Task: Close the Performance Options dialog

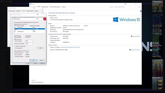Action: (x=45, y=14)
